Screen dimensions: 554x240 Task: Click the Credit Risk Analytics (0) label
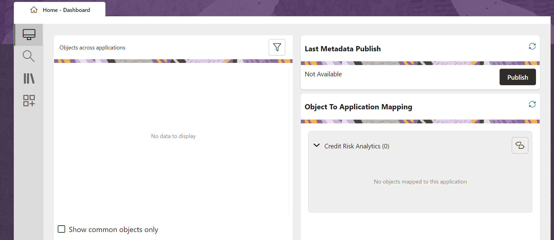tap(357, 146)
